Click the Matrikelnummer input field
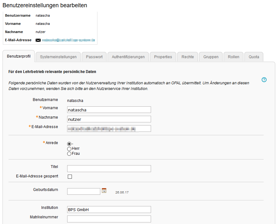This screenshot has height=224, width=280. (109, 219)
